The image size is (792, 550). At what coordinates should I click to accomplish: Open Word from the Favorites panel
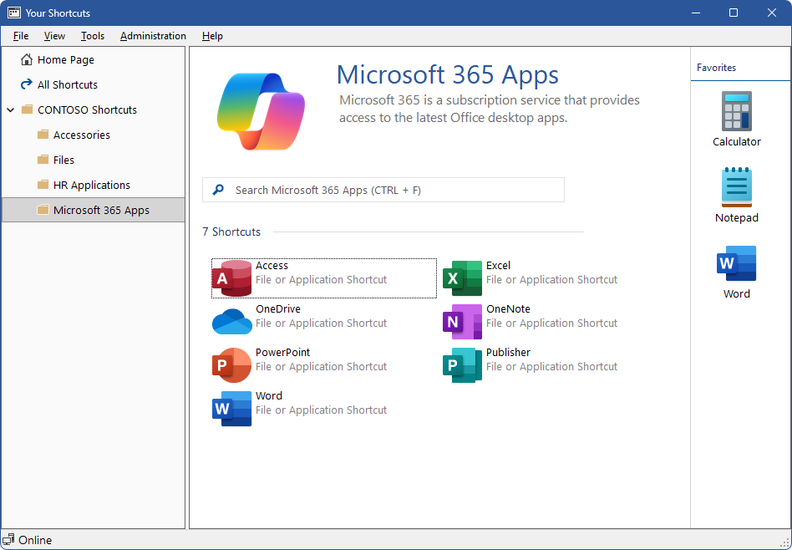pos(736,264)
